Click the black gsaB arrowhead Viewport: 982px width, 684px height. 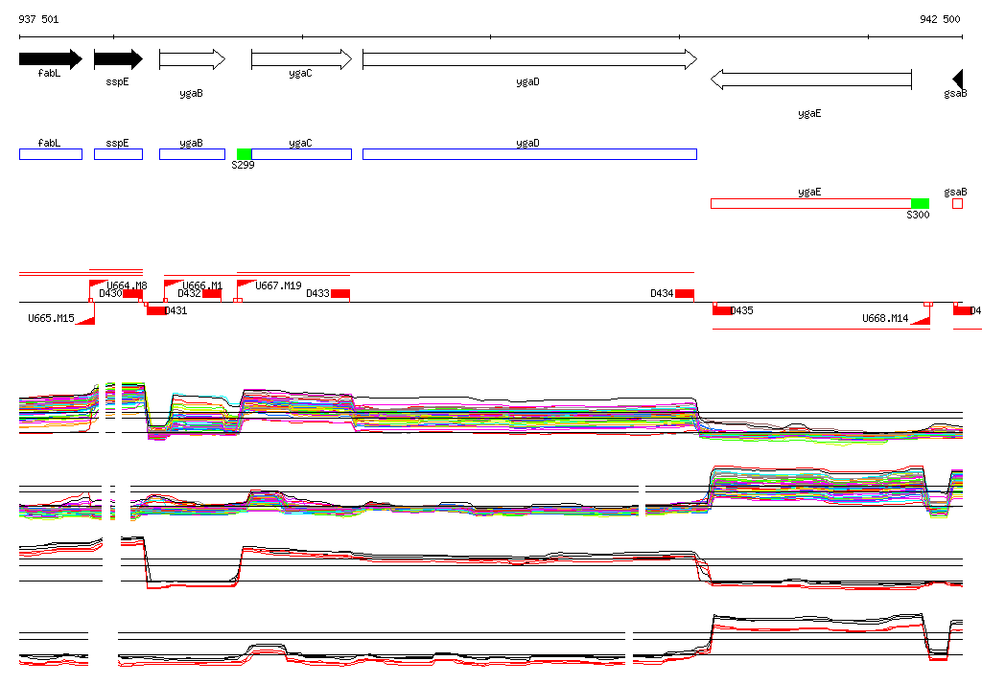958,80
